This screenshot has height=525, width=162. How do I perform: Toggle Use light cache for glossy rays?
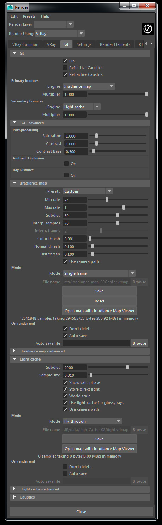(65, 403)
